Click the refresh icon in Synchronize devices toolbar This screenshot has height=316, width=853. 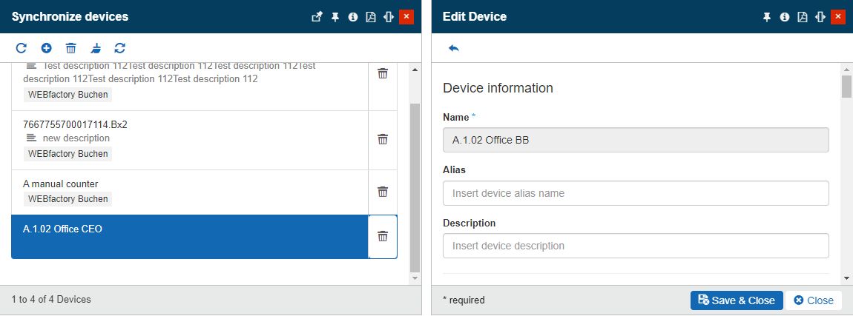pyautogui.click(x=22, y=48)
